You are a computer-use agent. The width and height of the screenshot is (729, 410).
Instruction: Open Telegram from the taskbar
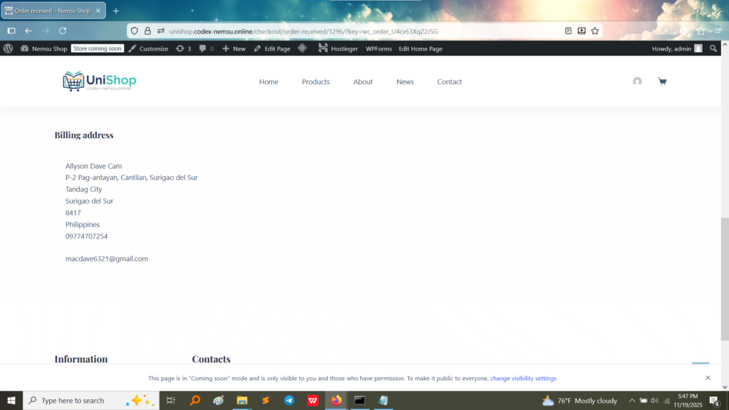coord(289,401)
